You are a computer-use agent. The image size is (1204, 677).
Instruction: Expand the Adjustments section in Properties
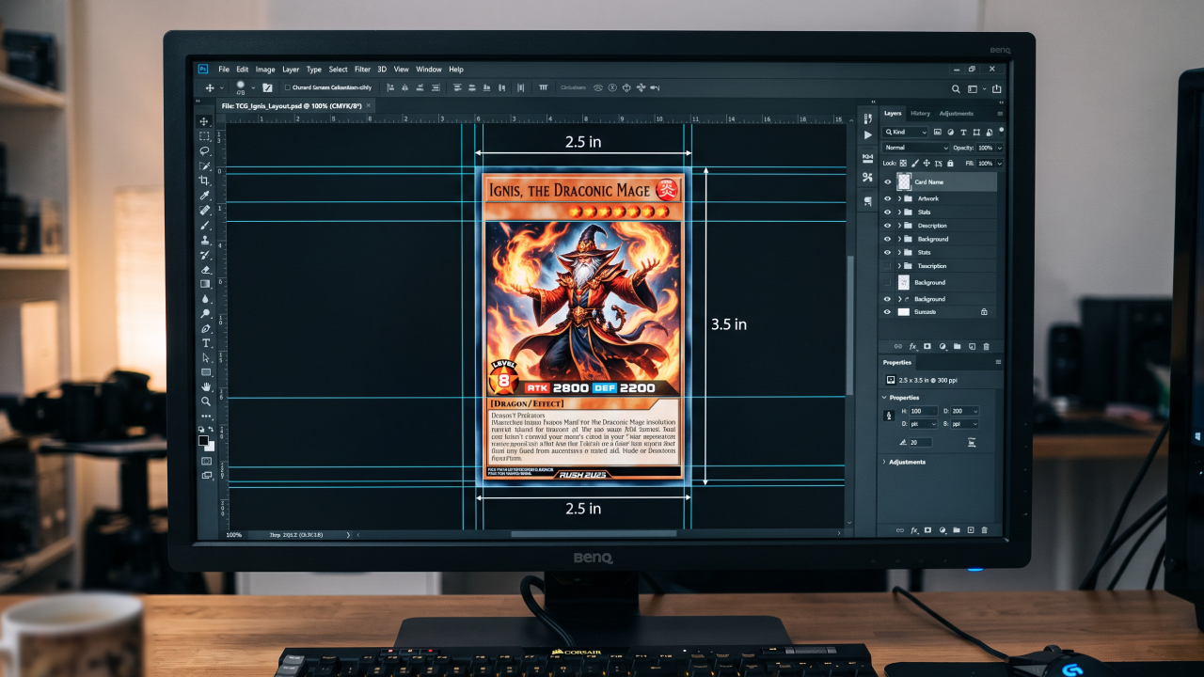[884, 462]
